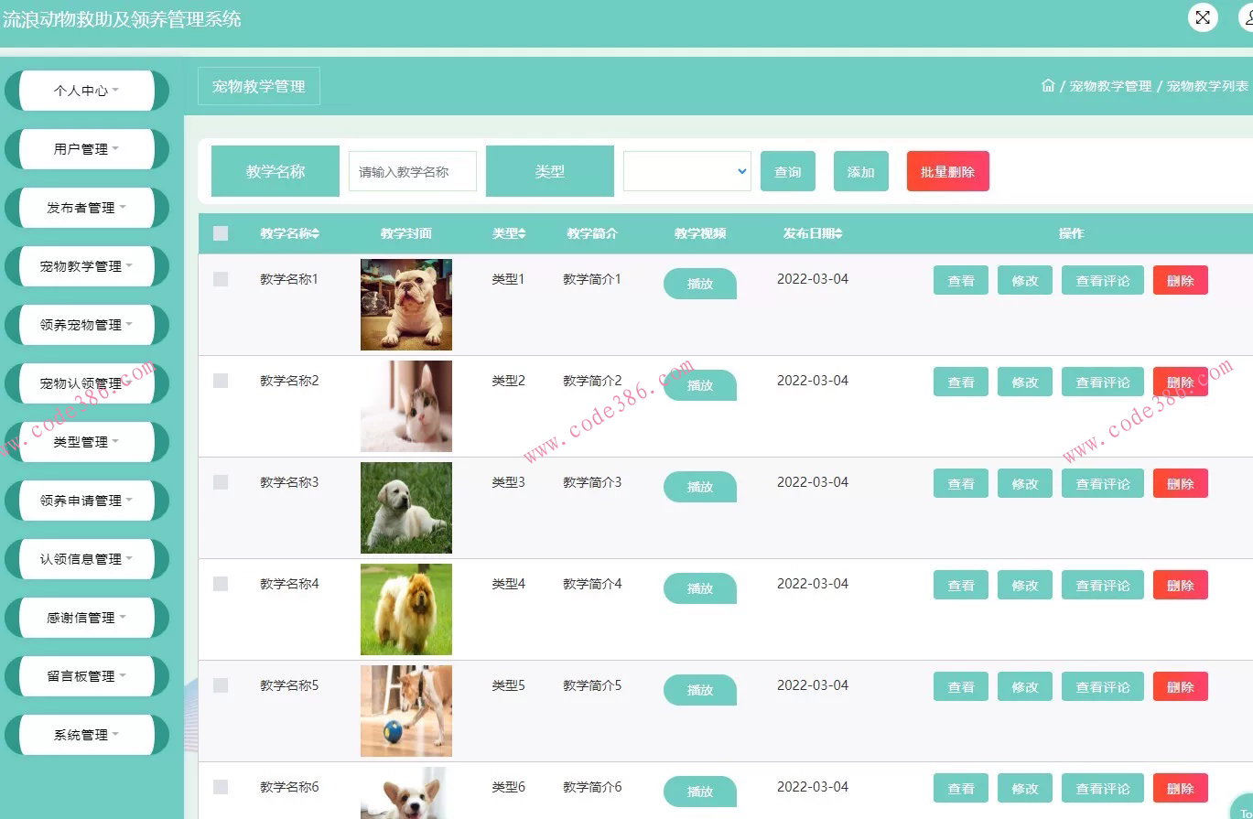Open the 类型 dropdown selector

[x=686, y=171]
